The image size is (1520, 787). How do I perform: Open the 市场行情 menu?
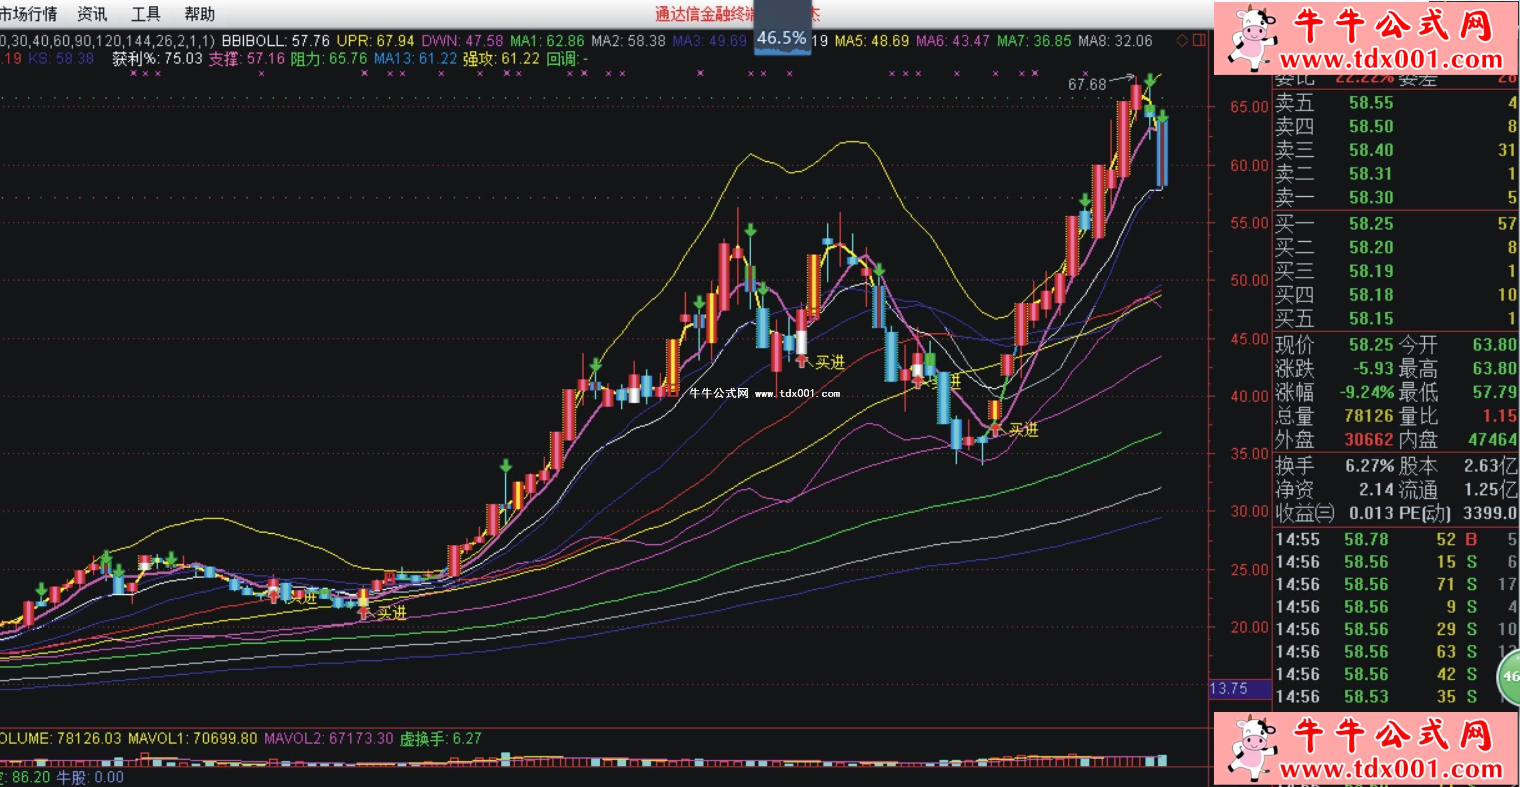(28, 13)
